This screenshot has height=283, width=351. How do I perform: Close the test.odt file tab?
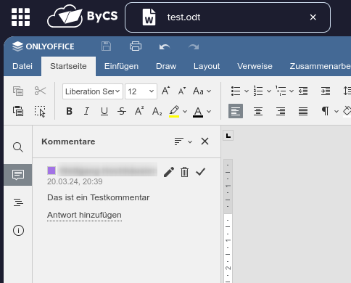313,17
